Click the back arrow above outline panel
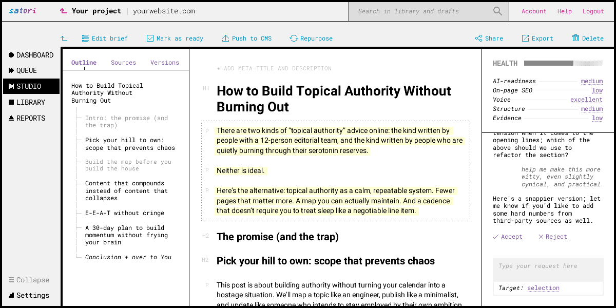616x308 pixels. click(x=64, y=38)
